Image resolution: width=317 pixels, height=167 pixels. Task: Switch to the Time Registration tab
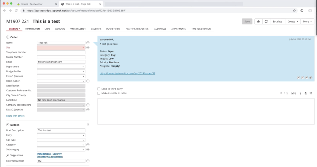[x=201, y=29]
